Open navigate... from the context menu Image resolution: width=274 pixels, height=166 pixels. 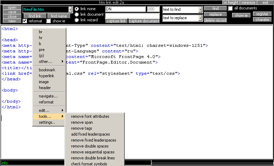(49, 96)
